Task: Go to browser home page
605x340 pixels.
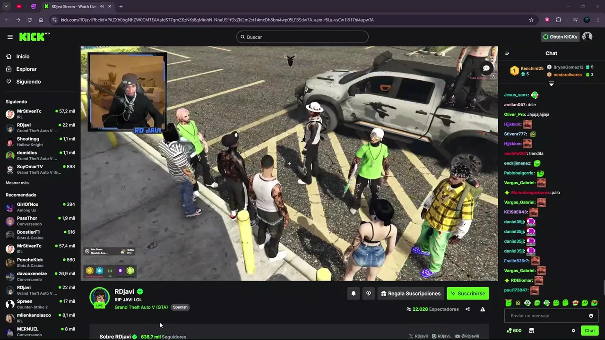Action: pyautogui.click(x=41, y=20)
